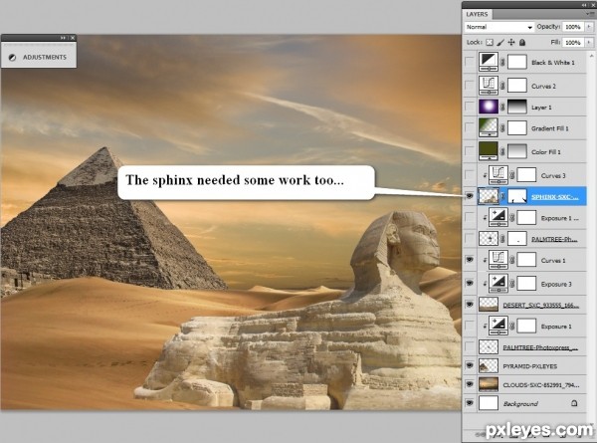Click the Curves 2 adjustment thumbnail
597x443 pixels.
tap(489, 86)
